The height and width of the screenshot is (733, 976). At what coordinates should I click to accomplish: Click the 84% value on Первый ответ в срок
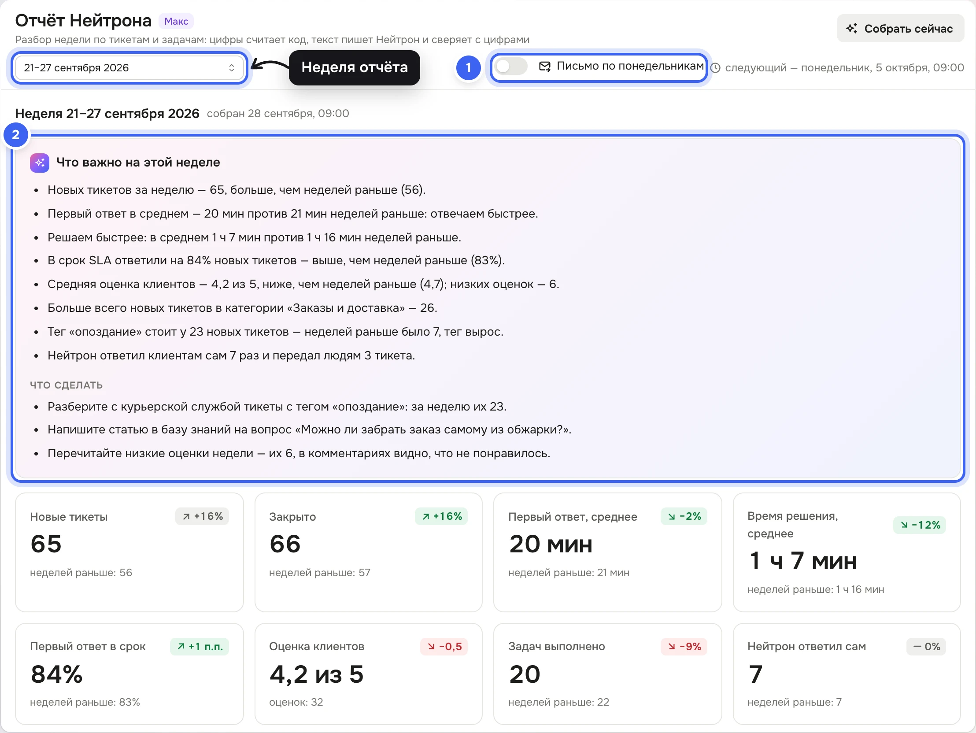pyautogui.click(x=56, y=674)
